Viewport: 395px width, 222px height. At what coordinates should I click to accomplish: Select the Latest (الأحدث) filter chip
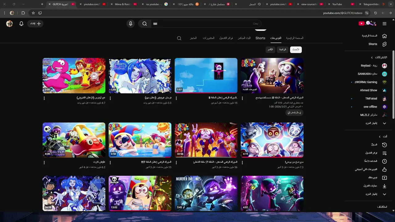click(x=296, y=50)
